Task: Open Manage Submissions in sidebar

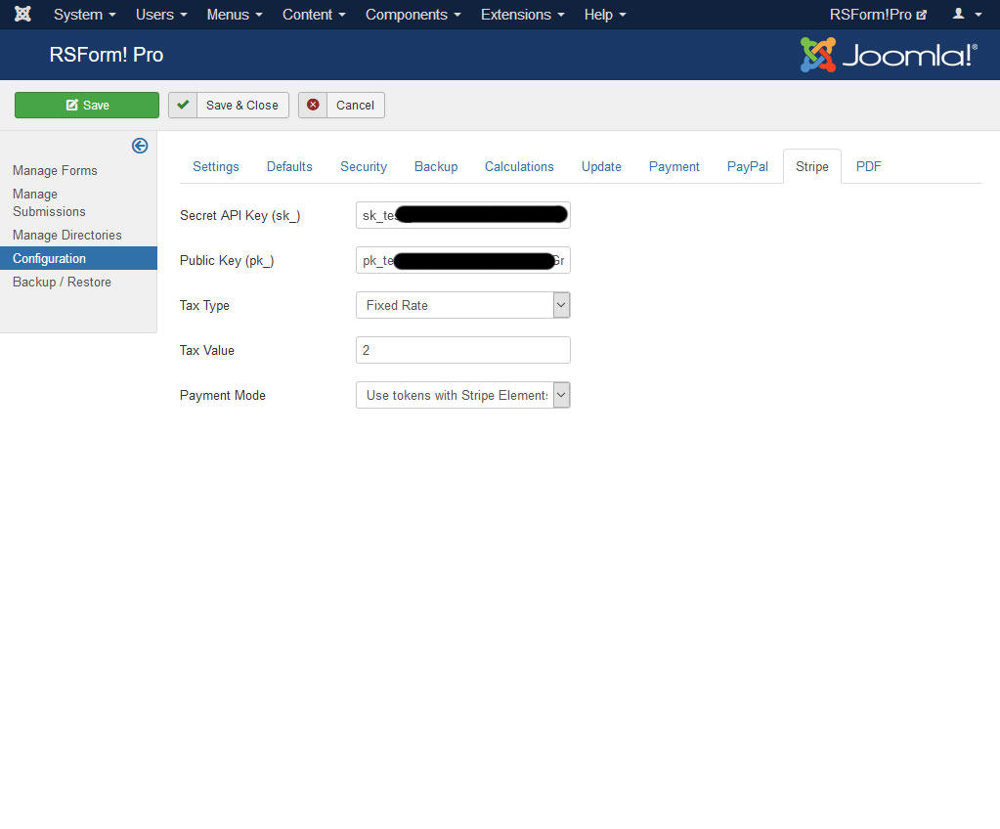Action: tap(49, 202)
